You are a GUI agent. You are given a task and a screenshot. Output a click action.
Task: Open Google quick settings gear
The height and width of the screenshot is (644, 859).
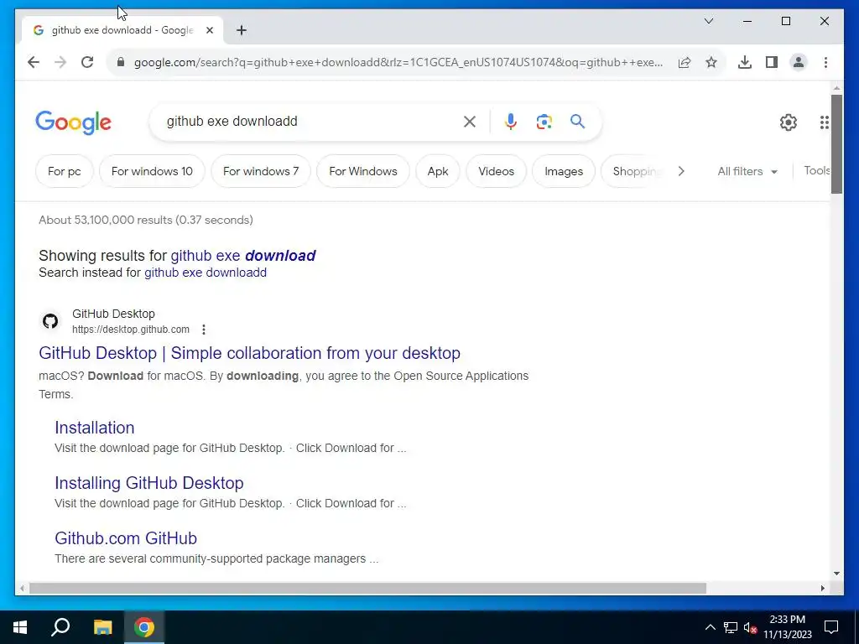point(789,122)
